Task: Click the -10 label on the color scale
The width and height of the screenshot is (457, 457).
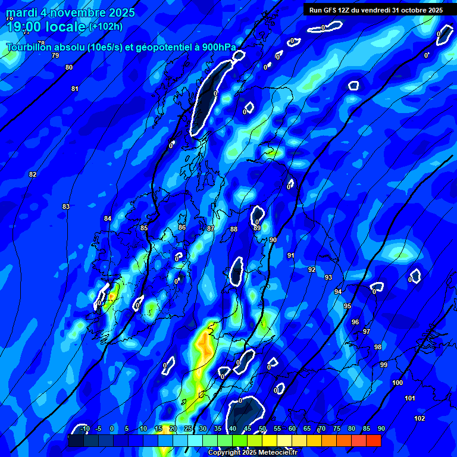Action: tap(84, 428)
